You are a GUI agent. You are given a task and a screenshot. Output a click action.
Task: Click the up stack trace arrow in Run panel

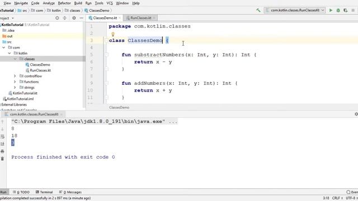tap(2, 122)
